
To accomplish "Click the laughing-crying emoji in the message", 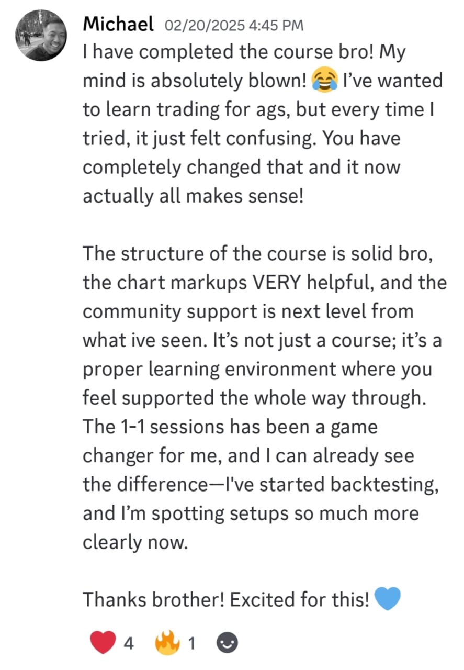I will pos(324,81).
